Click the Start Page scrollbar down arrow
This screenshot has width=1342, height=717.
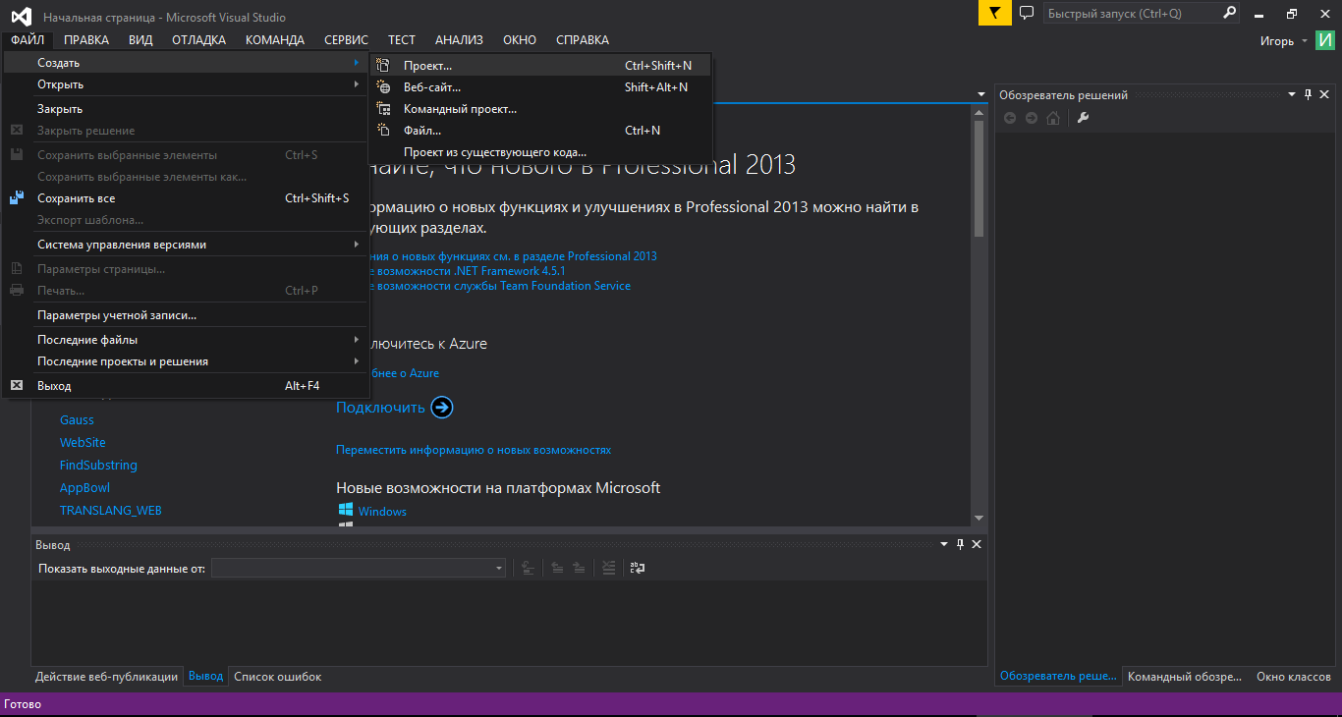click(979, 518)
